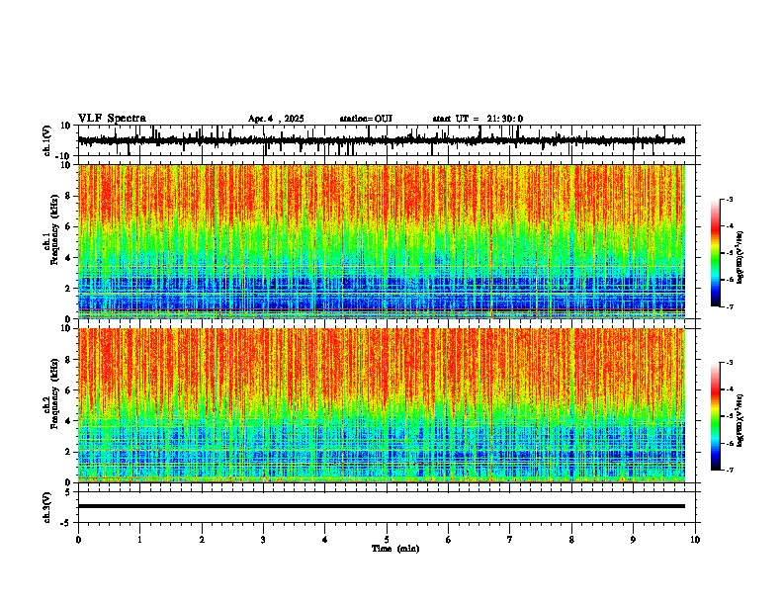Click the ch.3(V) flat line trace panel
Screen dimensions: 783x605
(389, 507)
